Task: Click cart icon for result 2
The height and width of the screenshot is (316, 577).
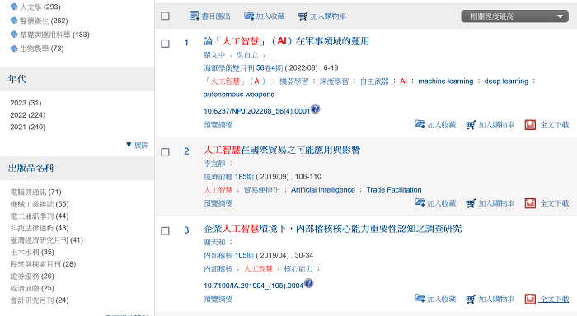Action: click(x=471, y=203)
